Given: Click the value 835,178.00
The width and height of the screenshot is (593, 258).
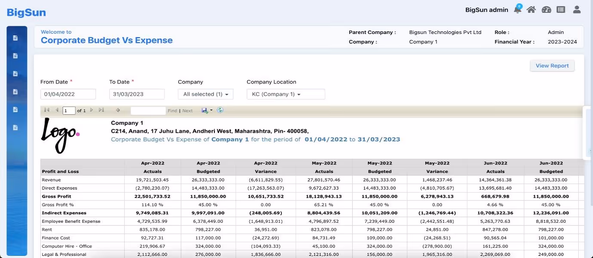Looking at the screenshot, I should point(153,230).
